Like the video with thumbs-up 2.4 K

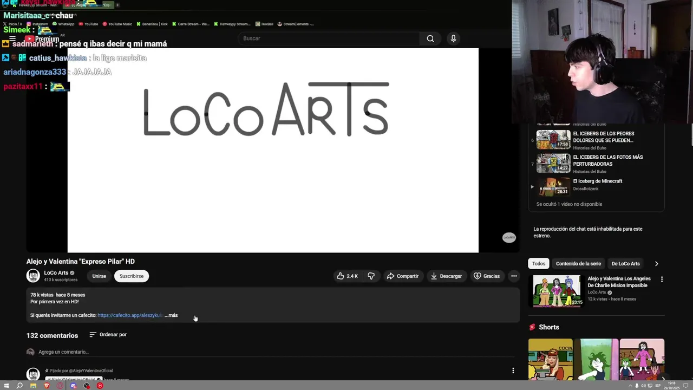[347, 276]
